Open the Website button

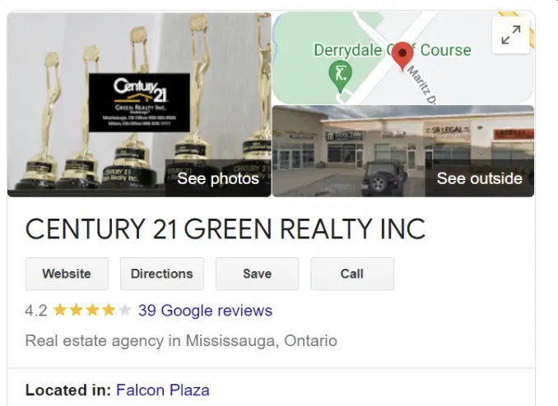coord(67,274)
